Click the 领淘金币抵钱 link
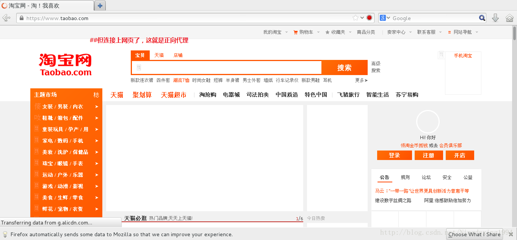 (414, 146)
